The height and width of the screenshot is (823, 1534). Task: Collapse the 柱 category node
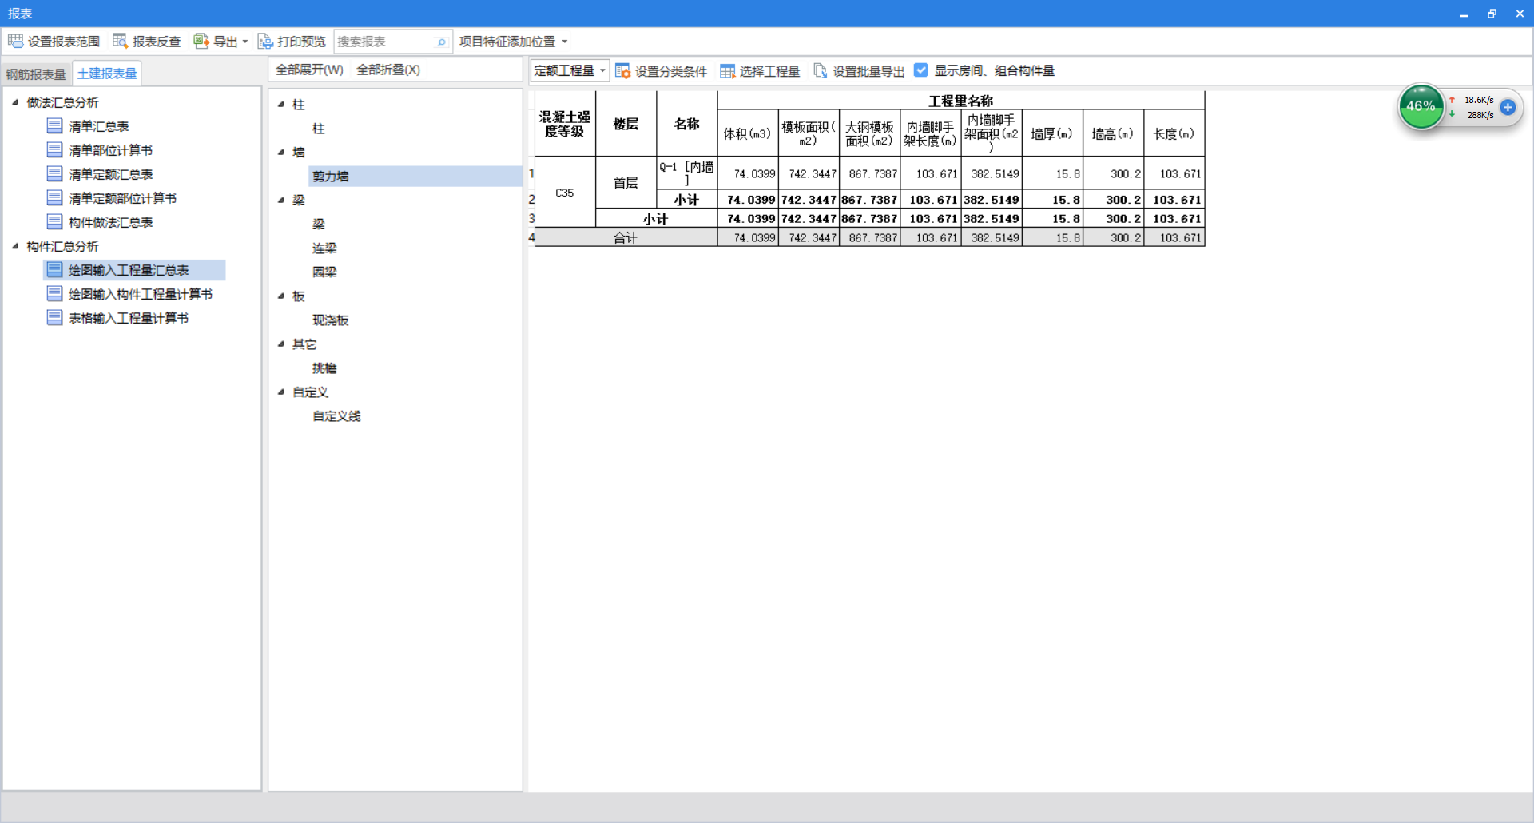click(x=281, y=104)
